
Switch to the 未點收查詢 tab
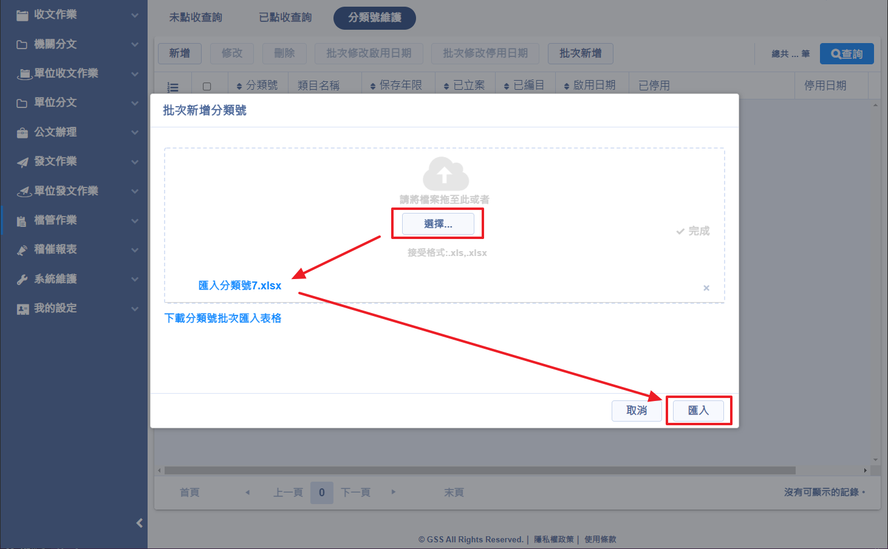[196, 18]
